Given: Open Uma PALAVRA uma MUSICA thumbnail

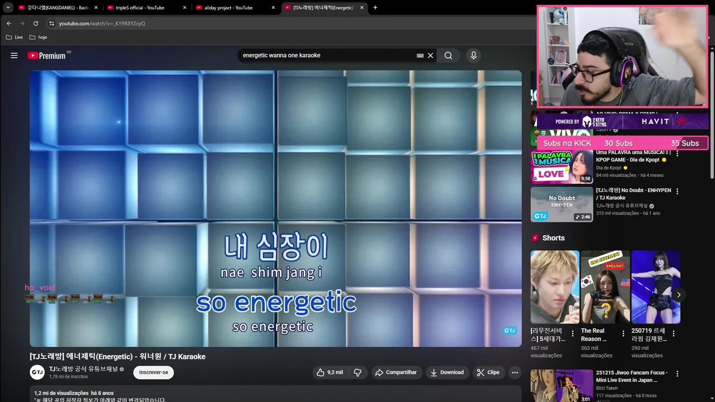Looking at the screenshot, I should (x=561, y=166).
